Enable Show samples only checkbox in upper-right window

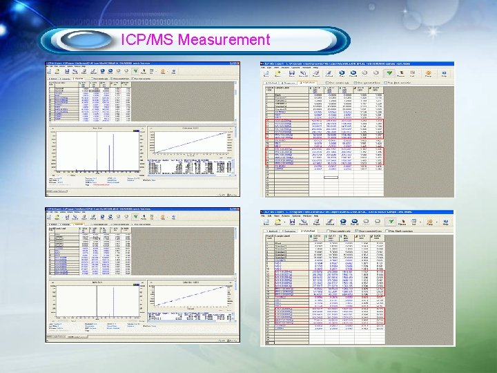(x=327, y=82)
